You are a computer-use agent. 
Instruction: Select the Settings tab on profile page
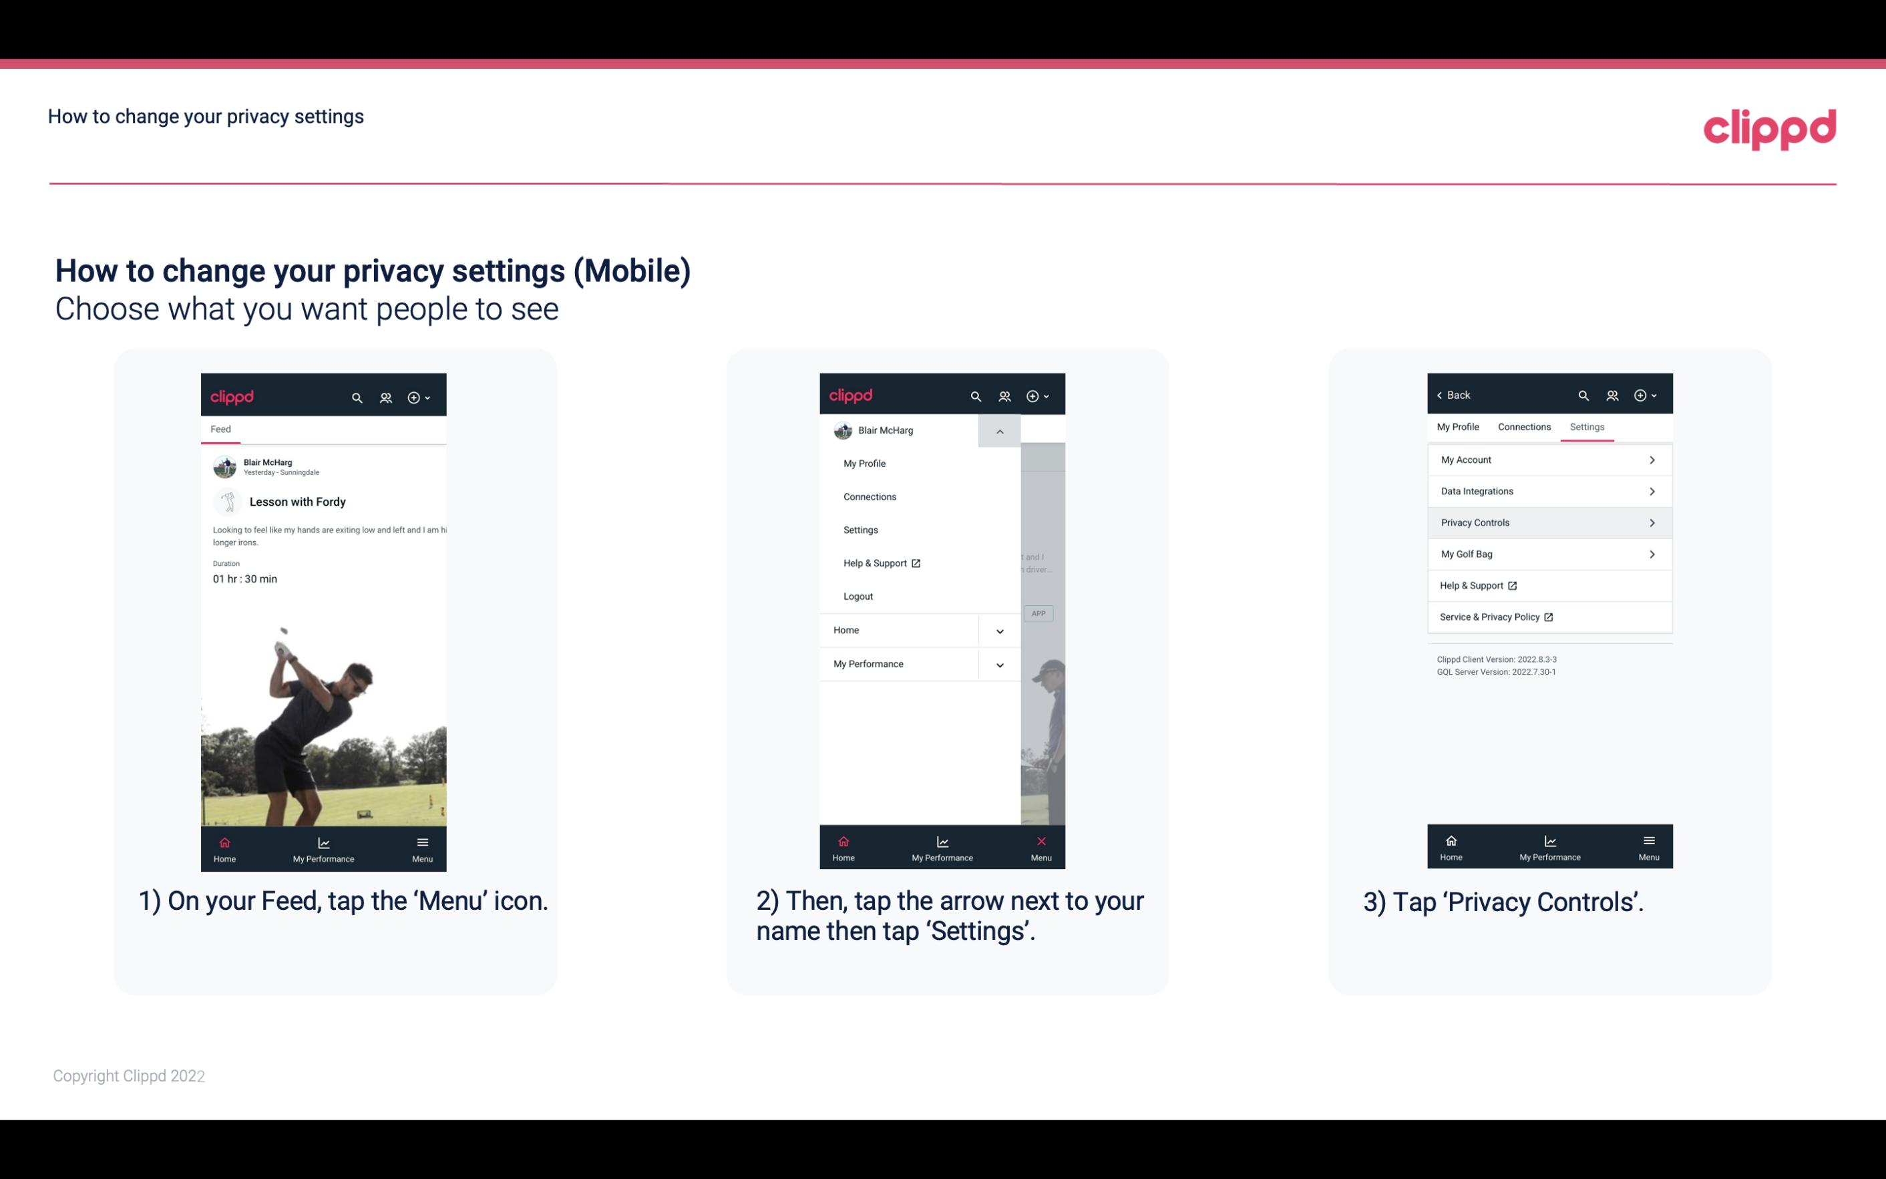[x=1586, y=426]
